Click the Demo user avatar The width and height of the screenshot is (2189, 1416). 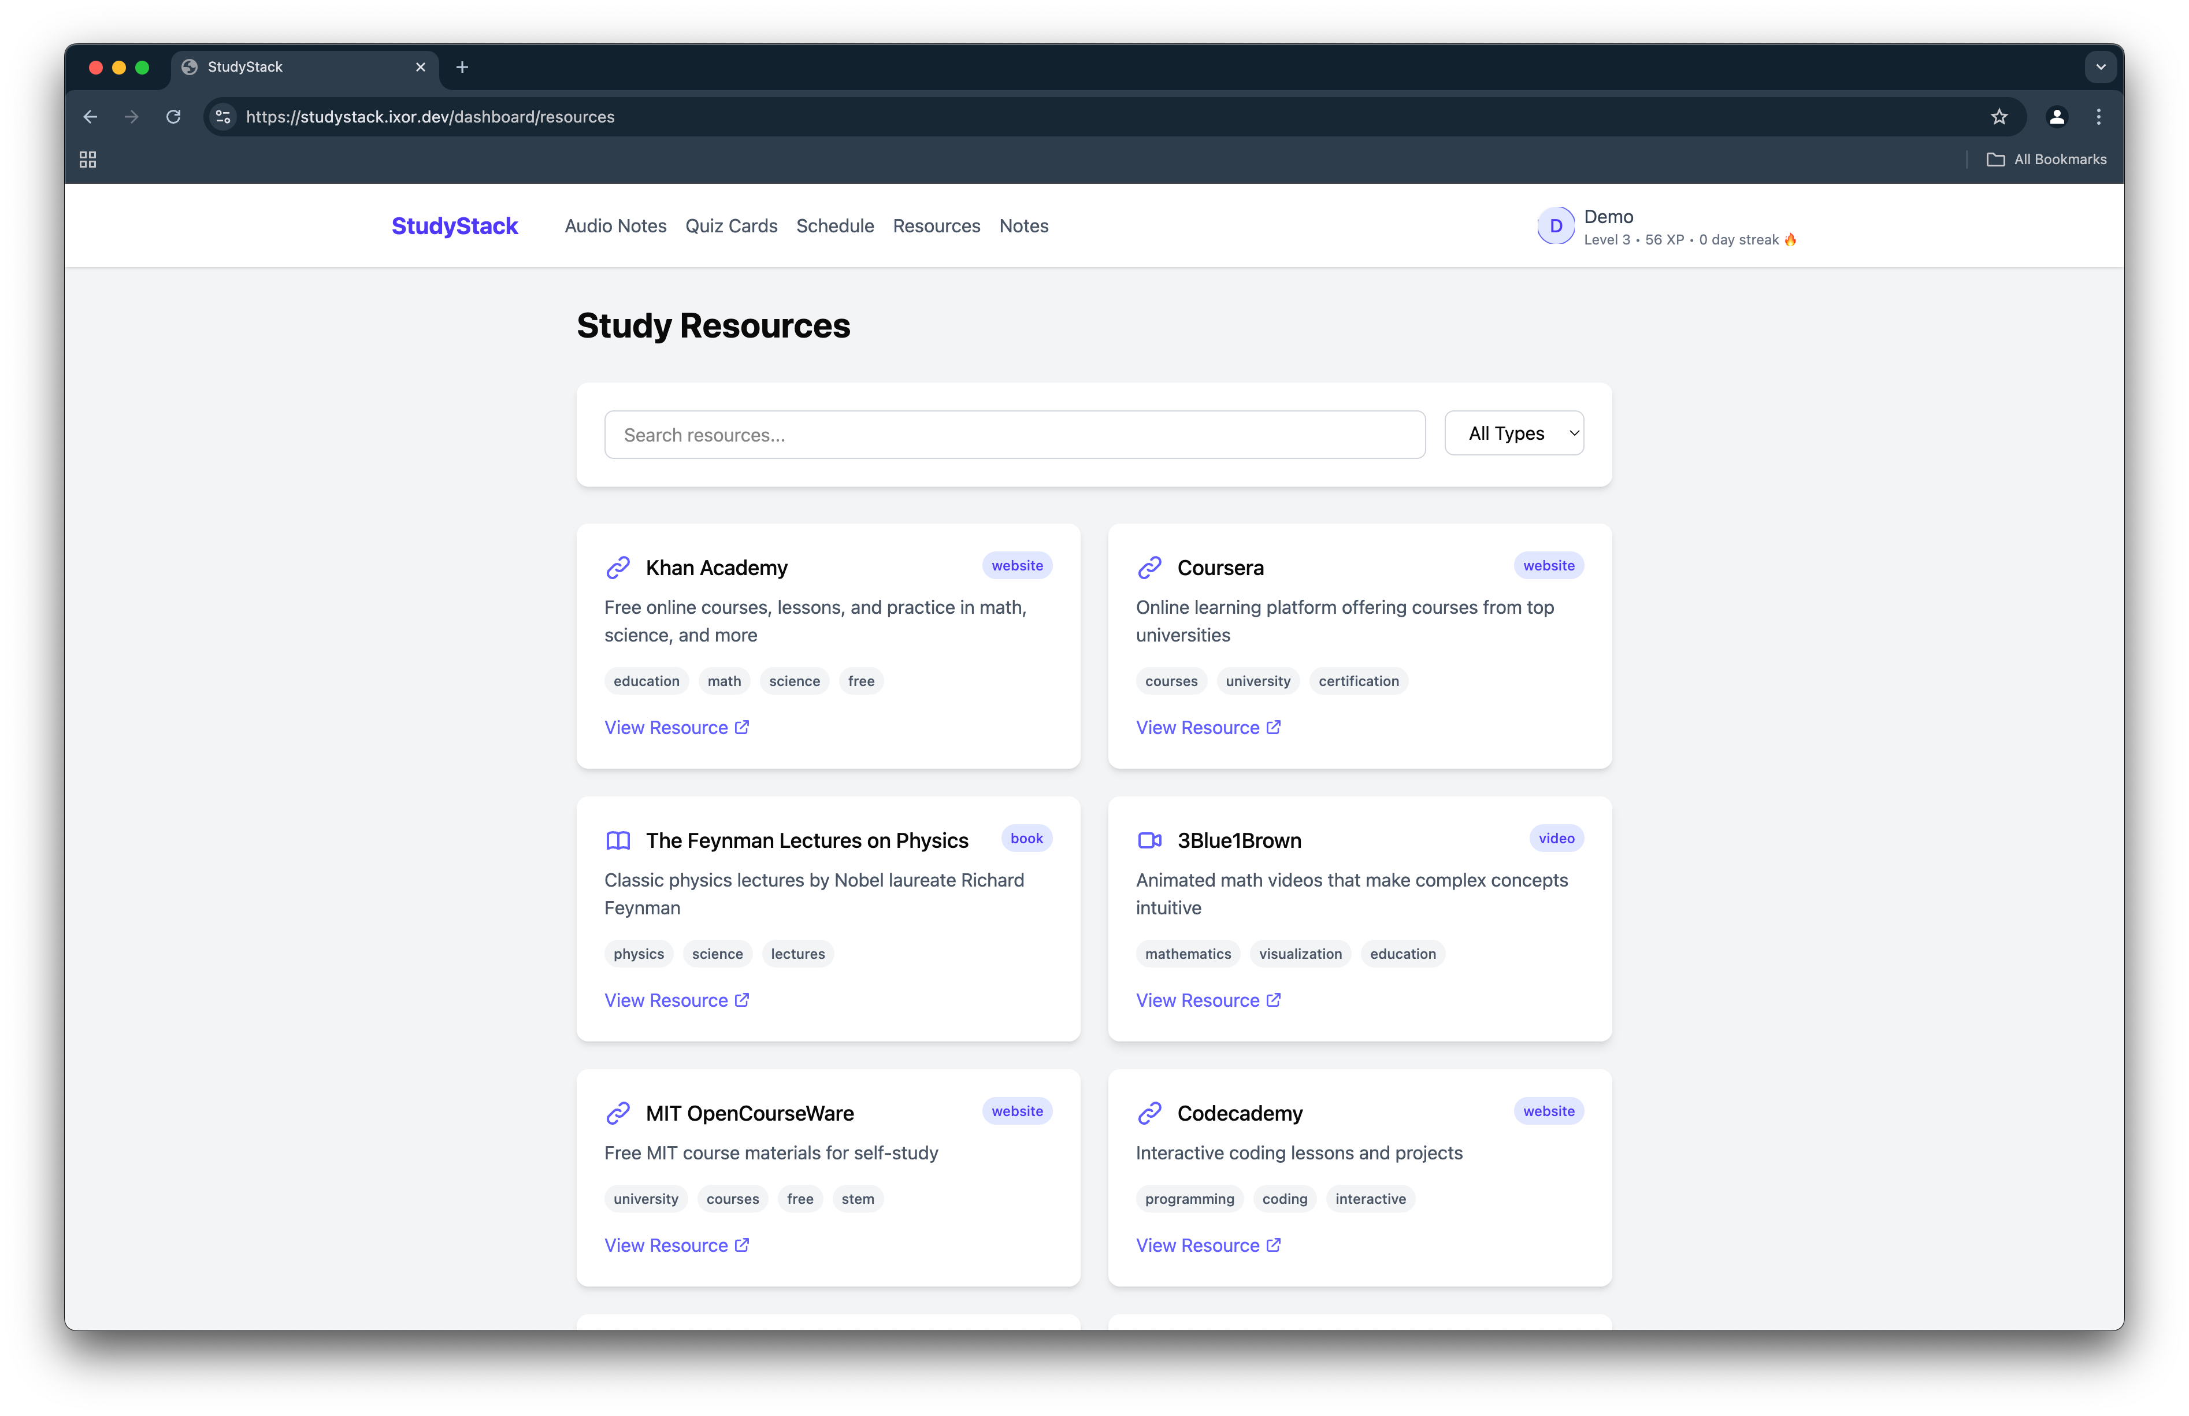click(x=1556, y=226)
